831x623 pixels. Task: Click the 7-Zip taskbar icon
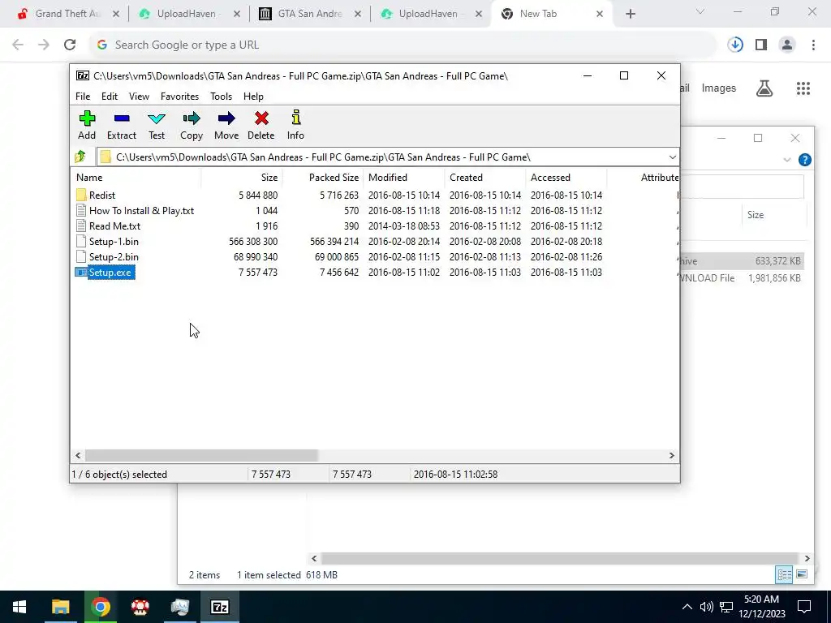pyautogui.click(x=219, y=607)
